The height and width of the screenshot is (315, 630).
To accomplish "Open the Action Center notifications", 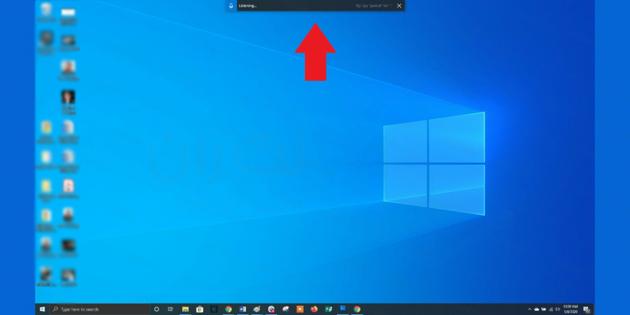I will click(587, 309).
